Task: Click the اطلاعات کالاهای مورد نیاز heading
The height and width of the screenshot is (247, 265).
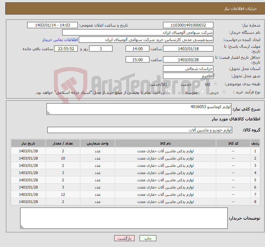Action: point(236,119)
